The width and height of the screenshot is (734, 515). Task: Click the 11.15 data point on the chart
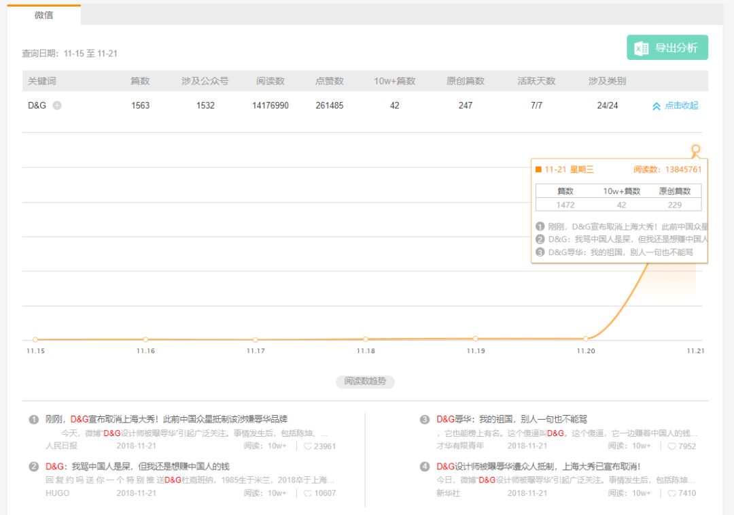click(35, 339)
